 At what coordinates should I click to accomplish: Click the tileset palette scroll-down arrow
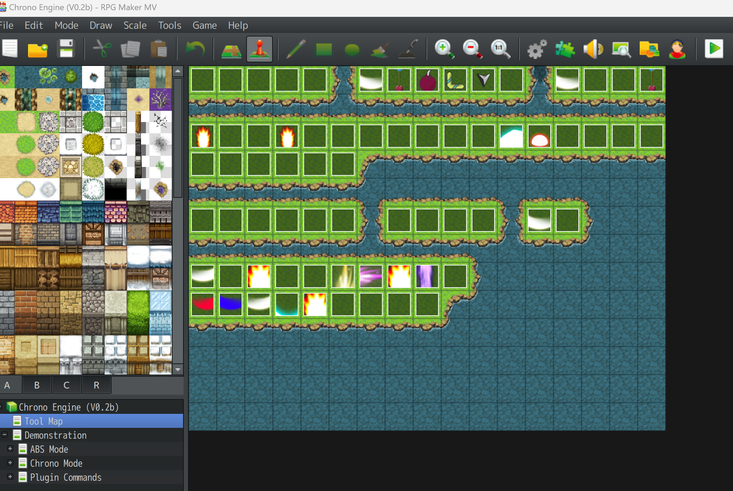178,370
